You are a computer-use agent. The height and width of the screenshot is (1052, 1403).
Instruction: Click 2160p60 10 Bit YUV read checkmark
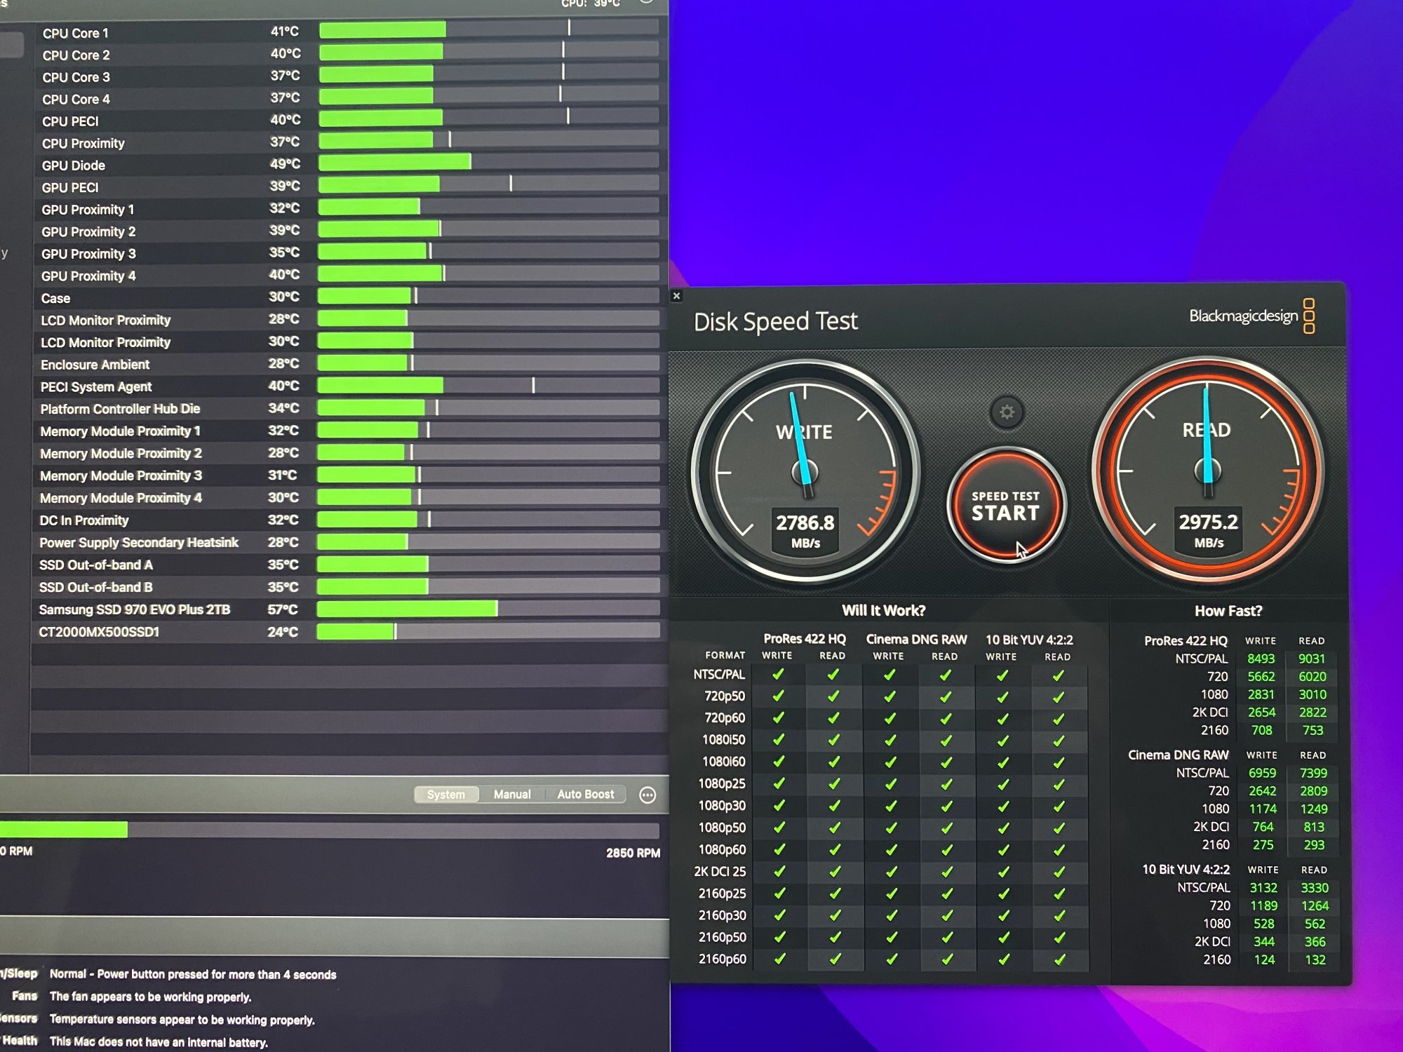pyautogui.click(x=1059, y=959)
